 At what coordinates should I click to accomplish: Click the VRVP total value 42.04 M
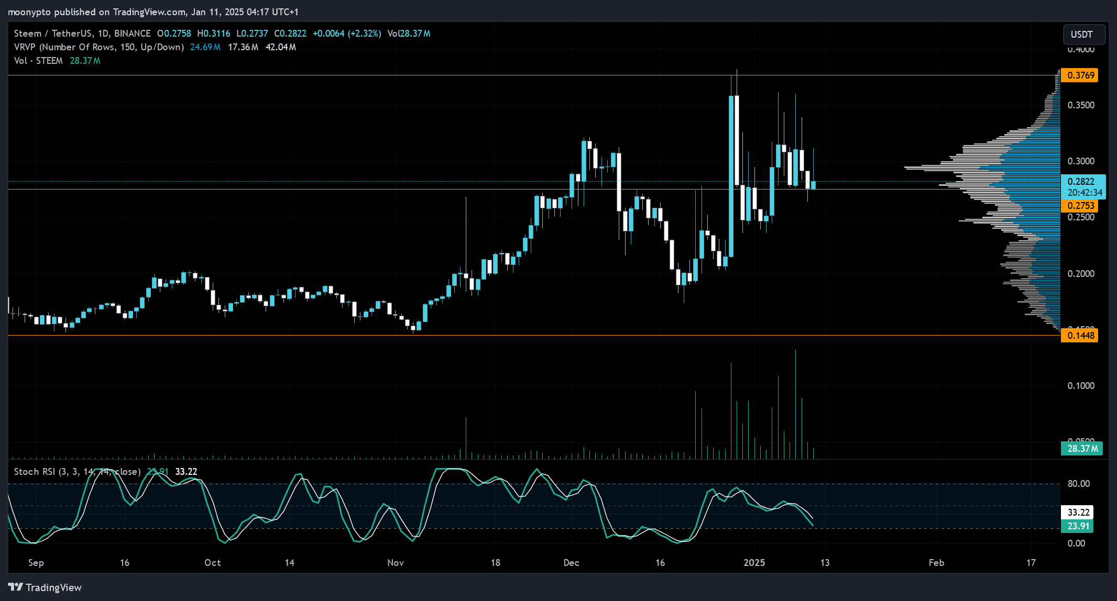(281, 47)
